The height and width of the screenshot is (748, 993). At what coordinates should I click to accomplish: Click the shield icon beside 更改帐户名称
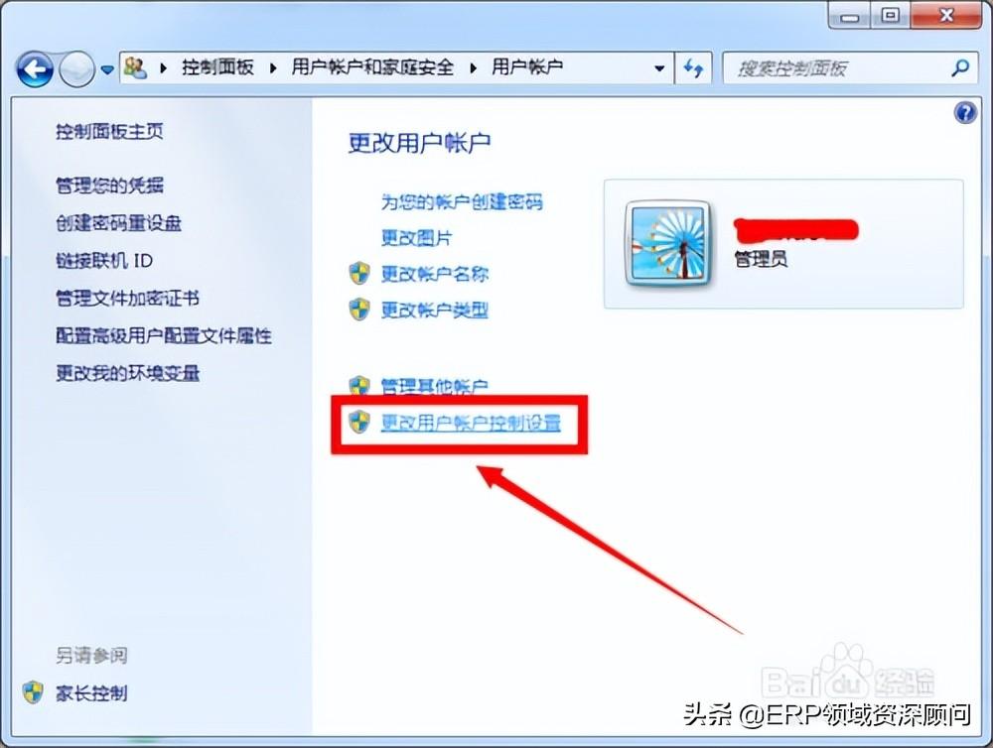(359, 274)
